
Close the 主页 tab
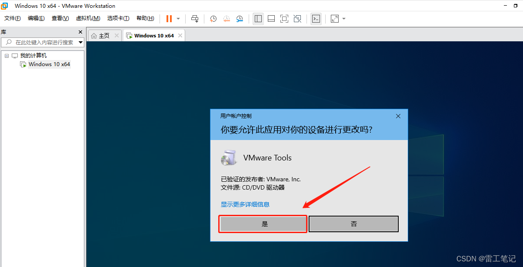(117, 36)
